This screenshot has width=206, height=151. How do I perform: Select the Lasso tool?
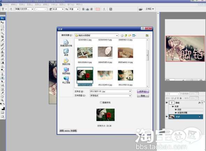[x=2, y=30]
